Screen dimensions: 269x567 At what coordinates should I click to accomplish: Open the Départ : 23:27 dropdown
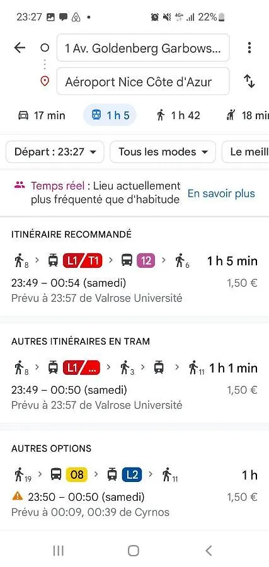click(55, 152)
